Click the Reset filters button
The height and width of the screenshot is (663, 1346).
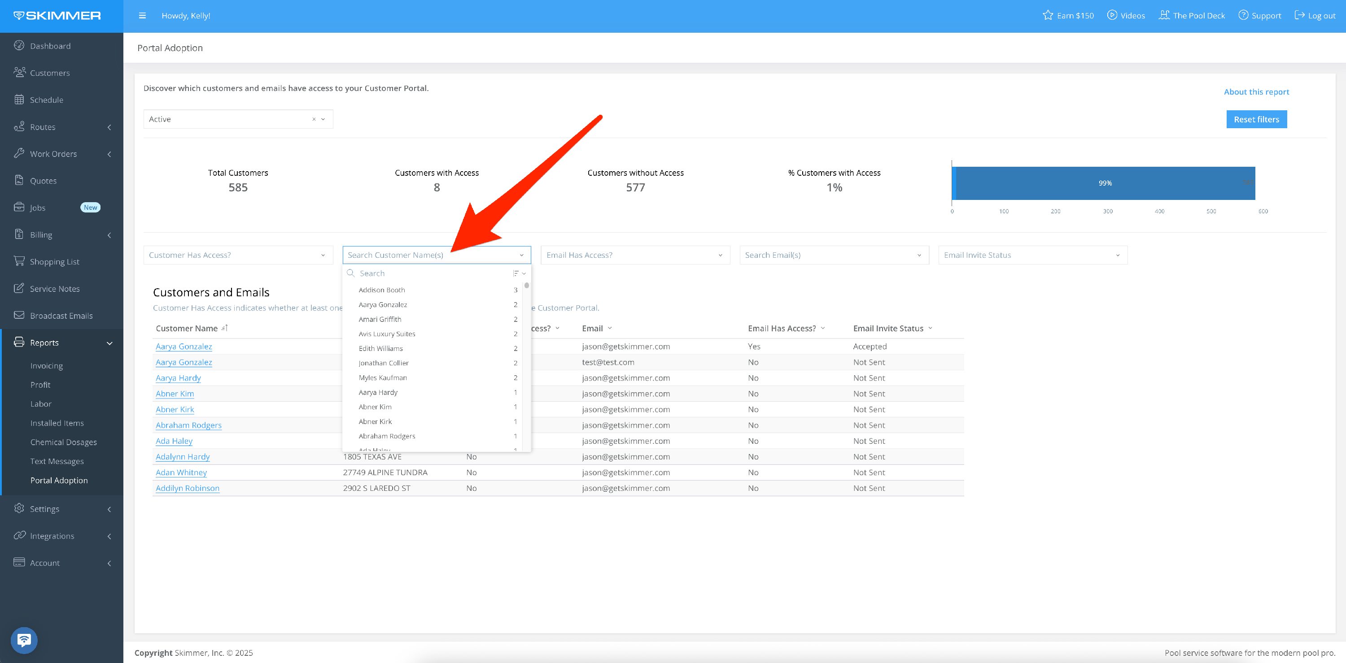pyautogui.click(x=1256, y=119)
